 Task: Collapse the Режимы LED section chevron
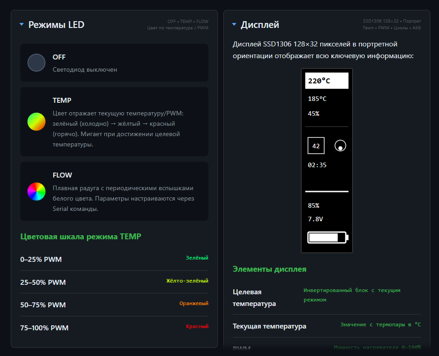click(21, 24)
